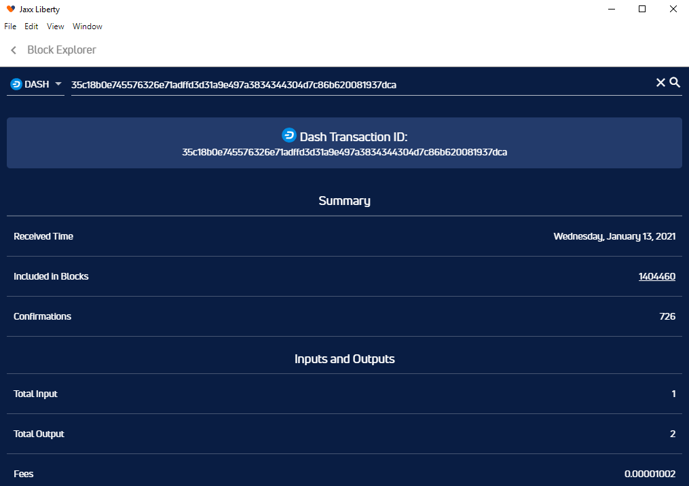Click the Total Output label
The height and width of the screenshot is (486, 689).
click(x=39, y=434)
